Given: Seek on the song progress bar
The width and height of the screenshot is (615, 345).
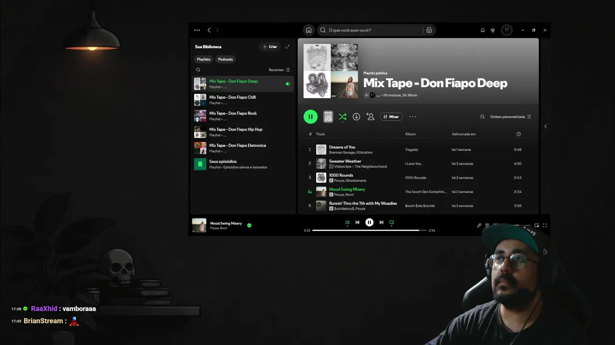Looking at the screenshot, I should coord(369,230).
